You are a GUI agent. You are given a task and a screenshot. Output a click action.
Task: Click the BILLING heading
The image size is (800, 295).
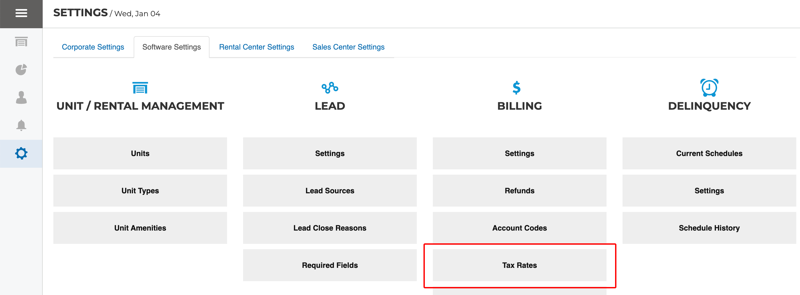tap(520, 106)
